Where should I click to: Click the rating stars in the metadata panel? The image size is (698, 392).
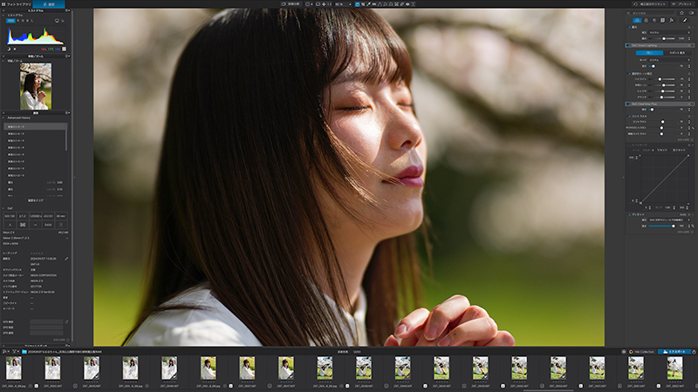pyautogui.click(x=37, y=253)
